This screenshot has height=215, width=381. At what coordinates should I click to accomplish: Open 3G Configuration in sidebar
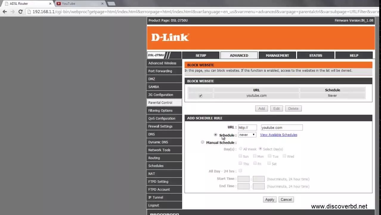coord(164,95)
